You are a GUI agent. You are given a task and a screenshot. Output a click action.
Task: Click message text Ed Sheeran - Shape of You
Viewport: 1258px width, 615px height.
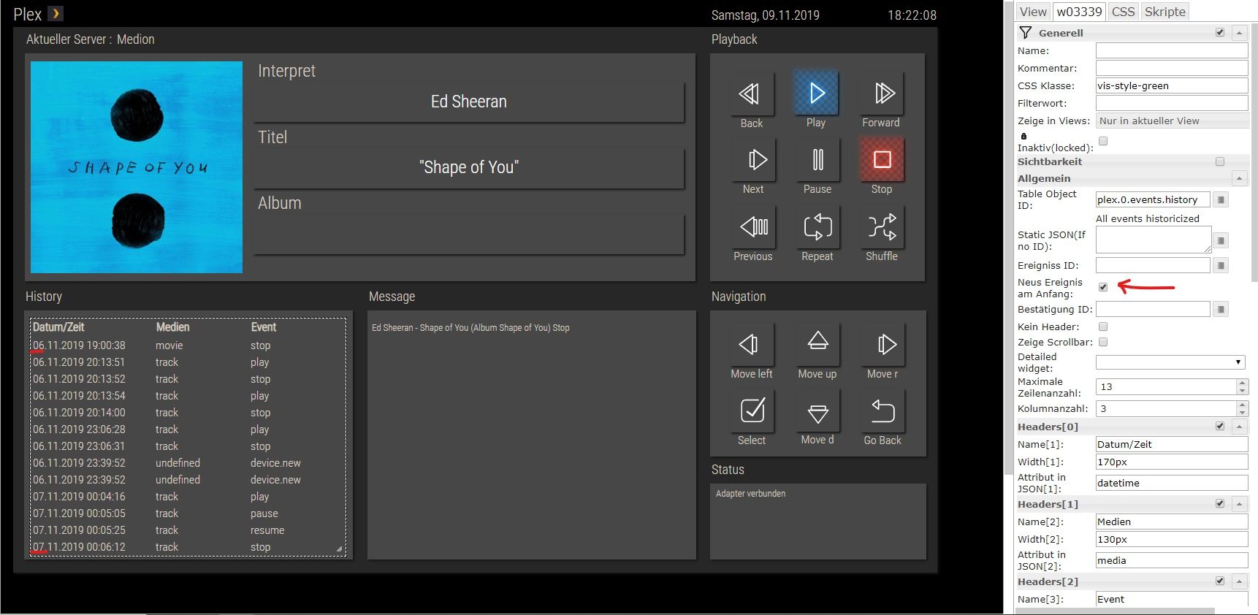click(470, 328)
